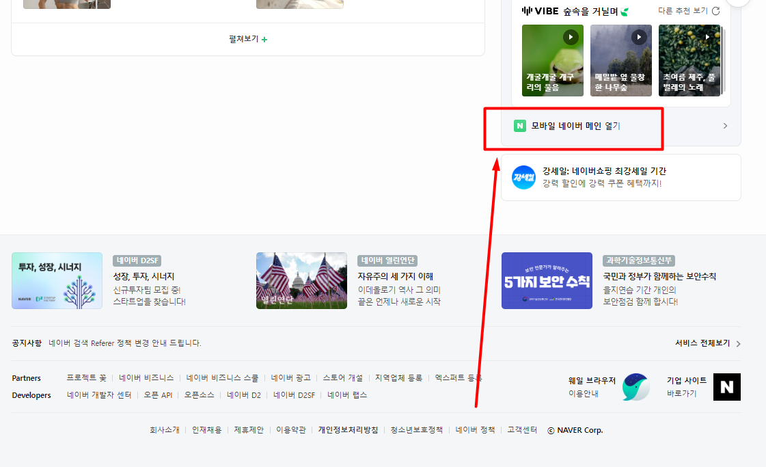Screen dimensions: 766x467
Task: Open the 공지사항 link
Action: coord(27,343)
